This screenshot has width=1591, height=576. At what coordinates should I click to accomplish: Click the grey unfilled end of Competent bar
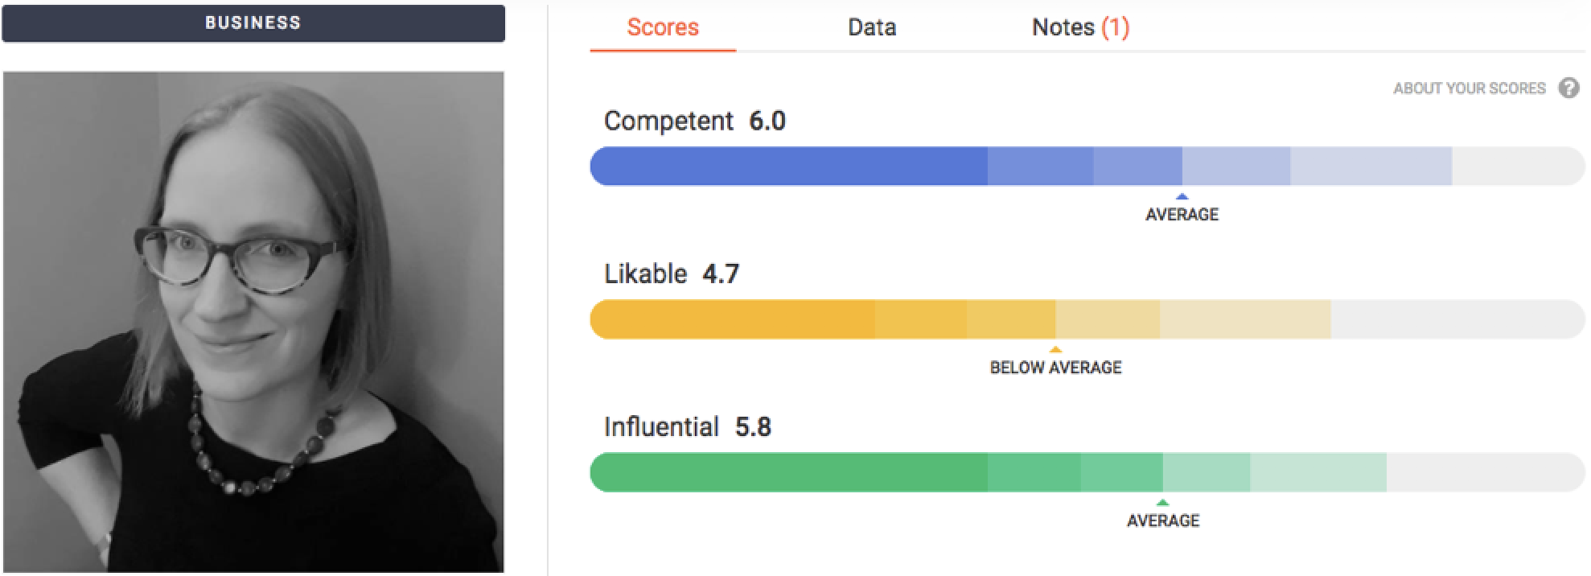click(x=1517, y=166)
